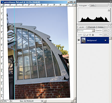Open the Histogram panel options menu
This screenshot has width=112, height=103.
(x=110, y=6)
